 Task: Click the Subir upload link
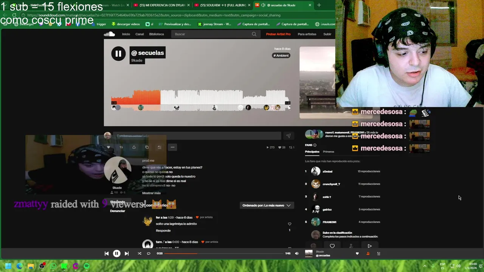[327, 34]
